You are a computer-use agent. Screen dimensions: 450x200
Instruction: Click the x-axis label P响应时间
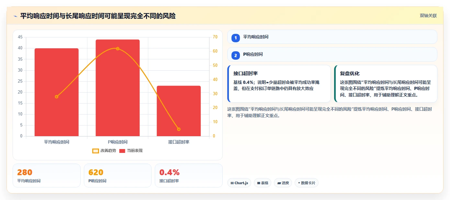pyautogui.click(x=118, y=142)
